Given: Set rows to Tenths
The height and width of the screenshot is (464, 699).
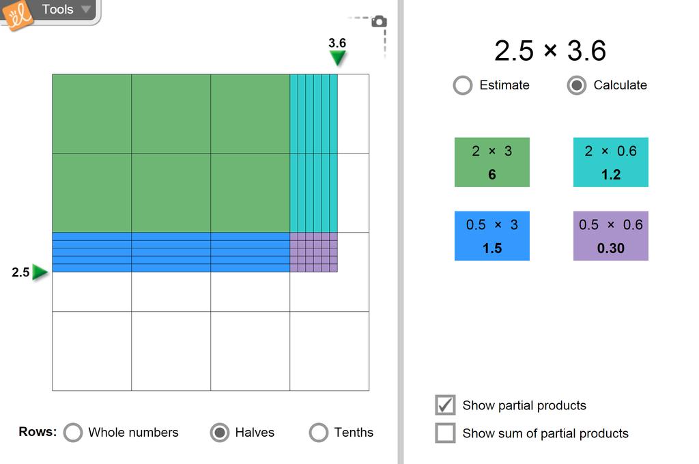Looking at the screenshot, I should click(319, 433).
